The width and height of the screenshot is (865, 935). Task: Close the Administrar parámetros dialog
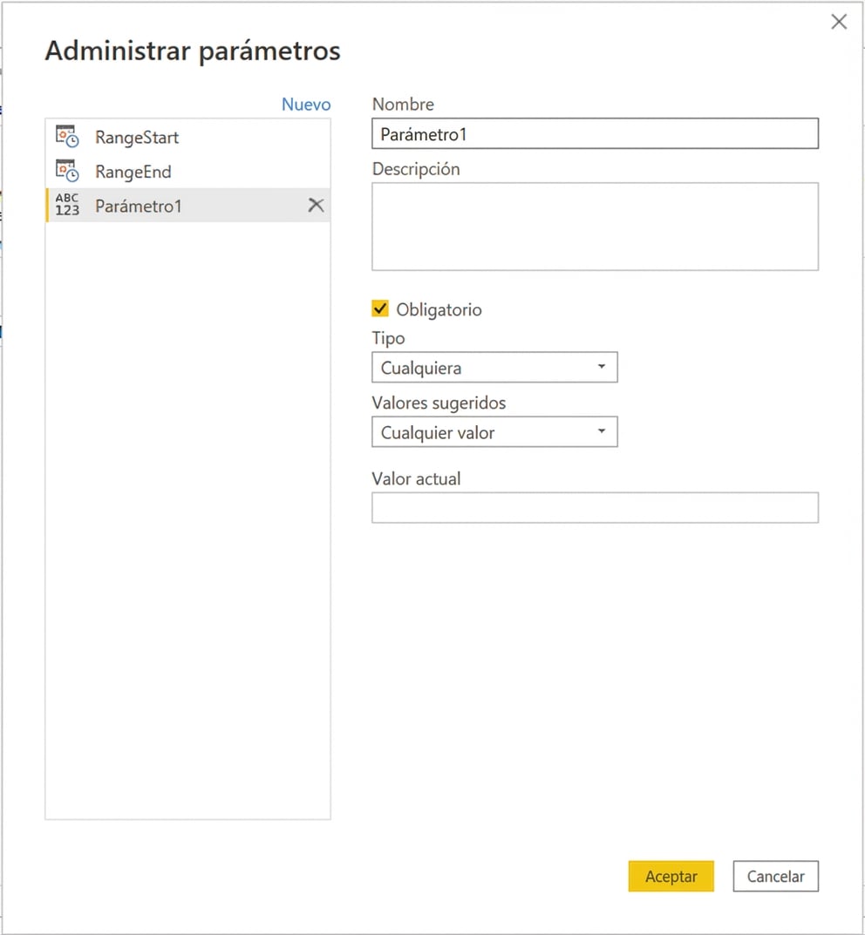(x=839, y=22)
